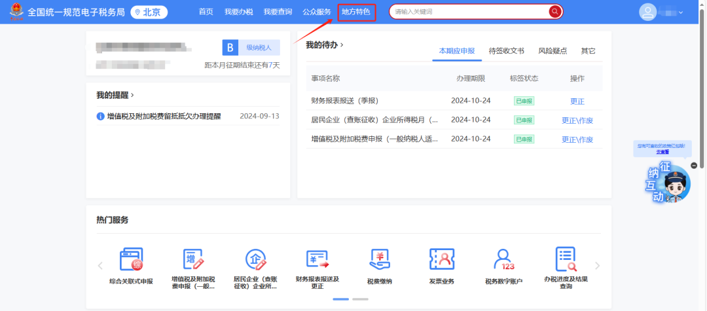Screen dimensions: 707x311
Task: Click 已申报 tag in 增值税 row
Action: 524,139
